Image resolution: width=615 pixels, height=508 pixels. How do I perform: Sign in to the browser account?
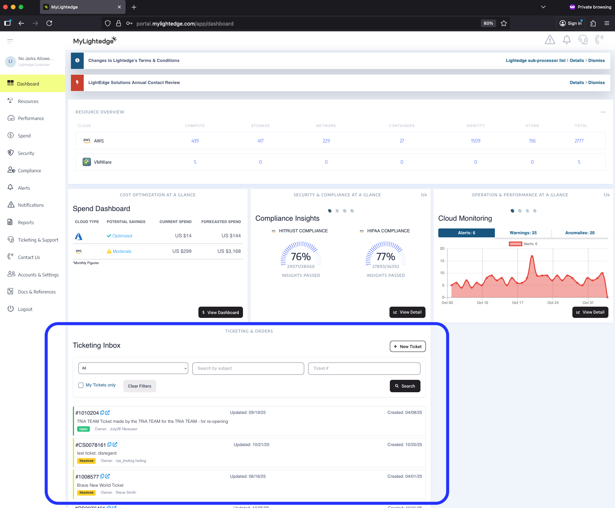click(571, 23)
